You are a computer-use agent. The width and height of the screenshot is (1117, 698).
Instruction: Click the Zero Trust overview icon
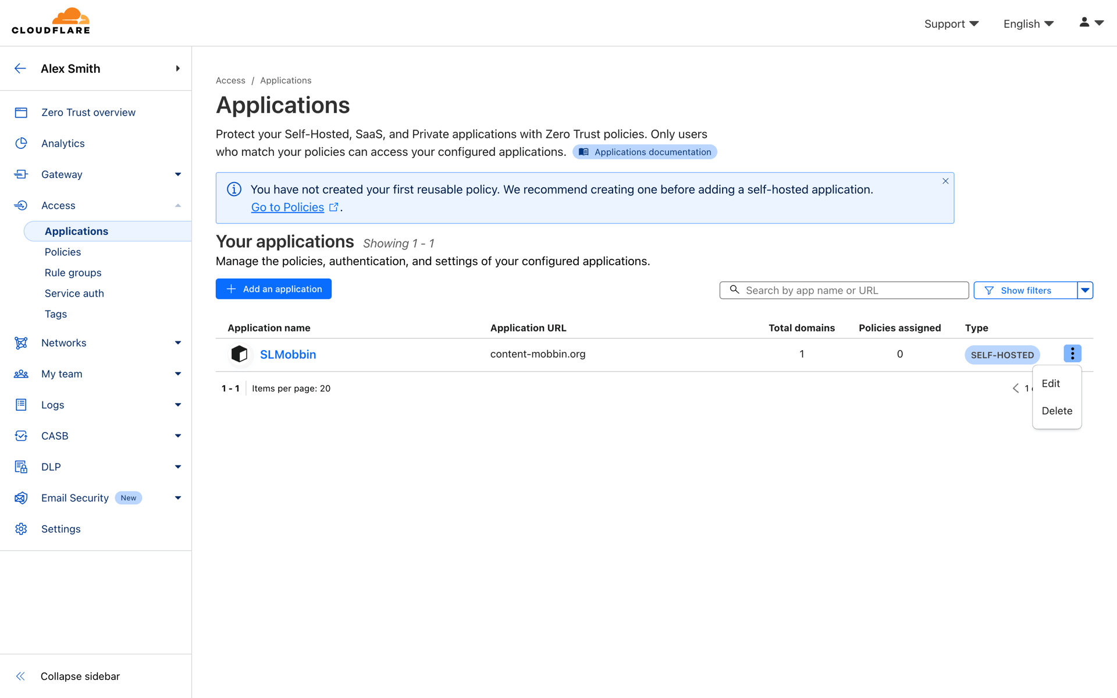tap(21, 112)
